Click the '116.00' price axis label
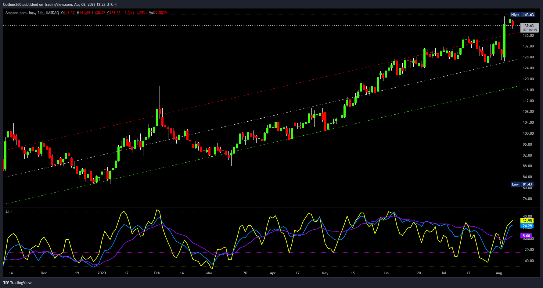This screenshot has width=543, height=288. [528, 90]
